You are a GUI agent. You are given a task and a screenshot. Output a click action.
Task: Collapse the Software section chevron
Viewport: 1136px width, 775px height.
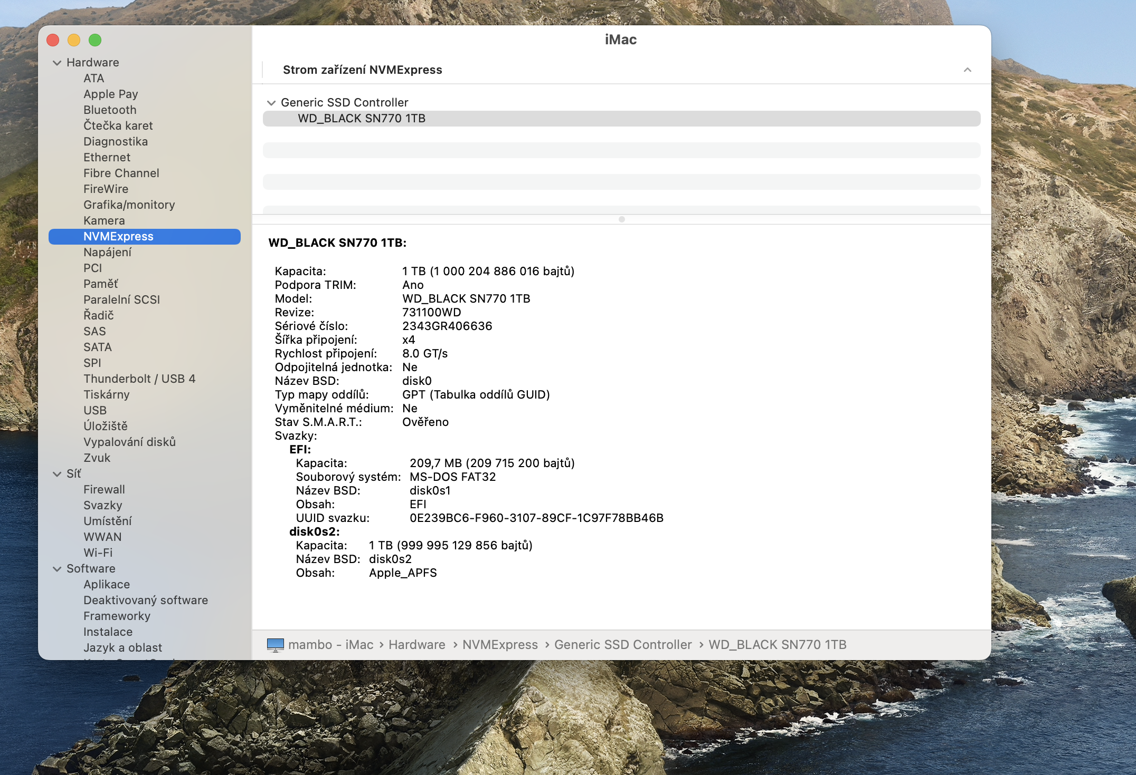57,569
